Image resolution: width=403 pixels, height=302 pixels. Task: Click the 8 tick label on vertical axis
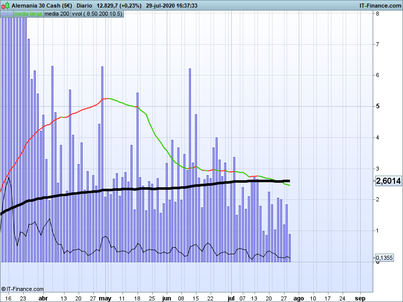pos(377,13)
